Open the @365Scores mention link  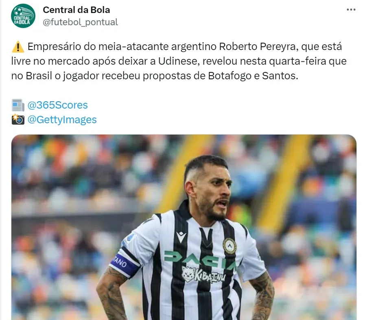click(x=57, y=105)
